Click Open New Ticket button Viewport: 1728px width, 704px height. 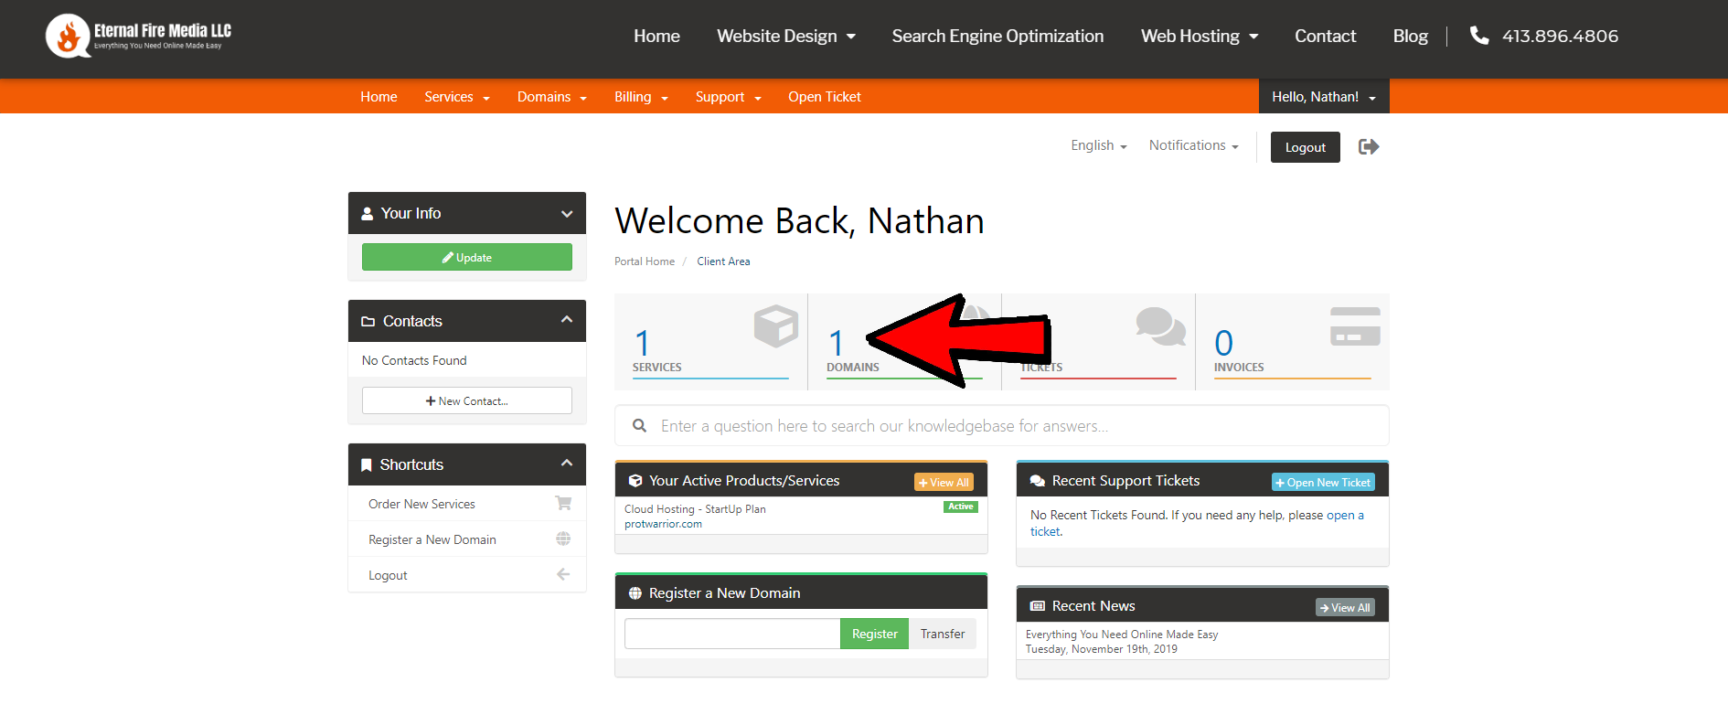tap(1323, 482)
